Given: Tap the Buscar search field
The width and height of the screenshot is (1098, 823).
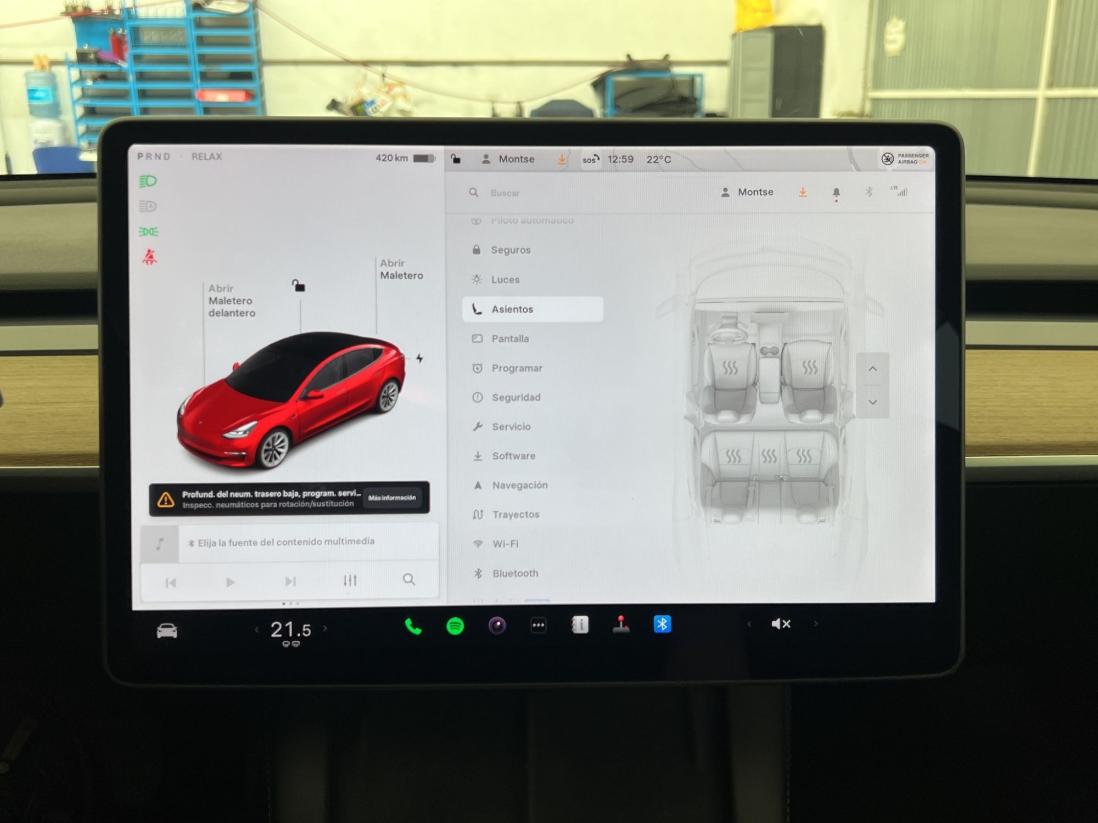Looking at the screenshot, I should 505,193.
